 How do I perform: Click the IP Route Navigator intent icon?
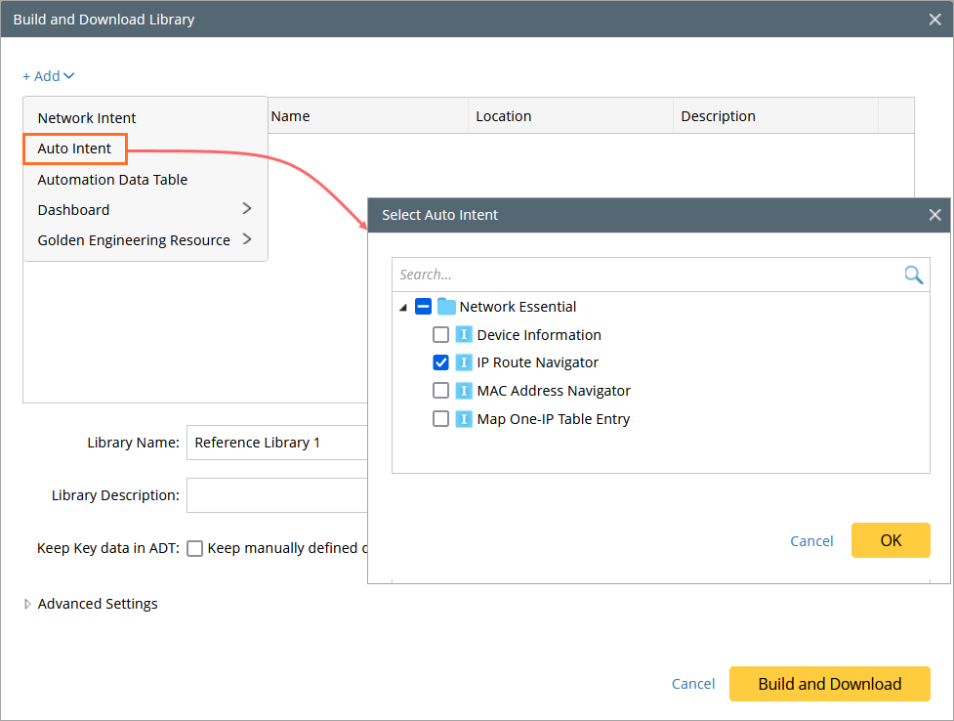464,362
